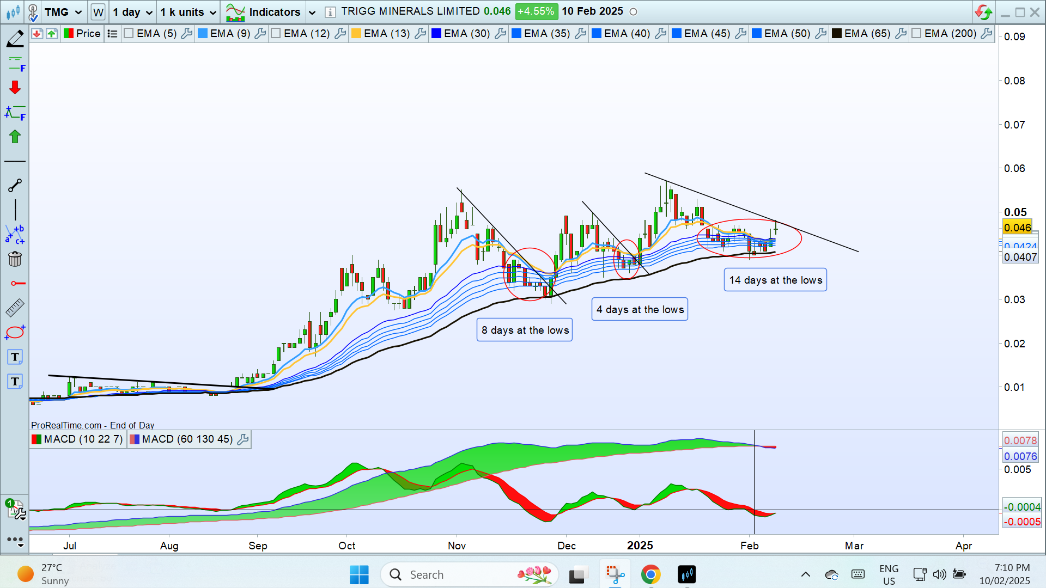Show hidden system tray icons
Screen dimensions: 1046x588
[x=805, y=574]
